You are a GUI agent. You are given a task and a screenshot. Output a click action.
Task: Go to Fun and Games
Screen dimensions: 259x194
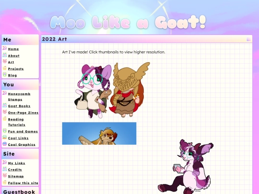point(23,131)
